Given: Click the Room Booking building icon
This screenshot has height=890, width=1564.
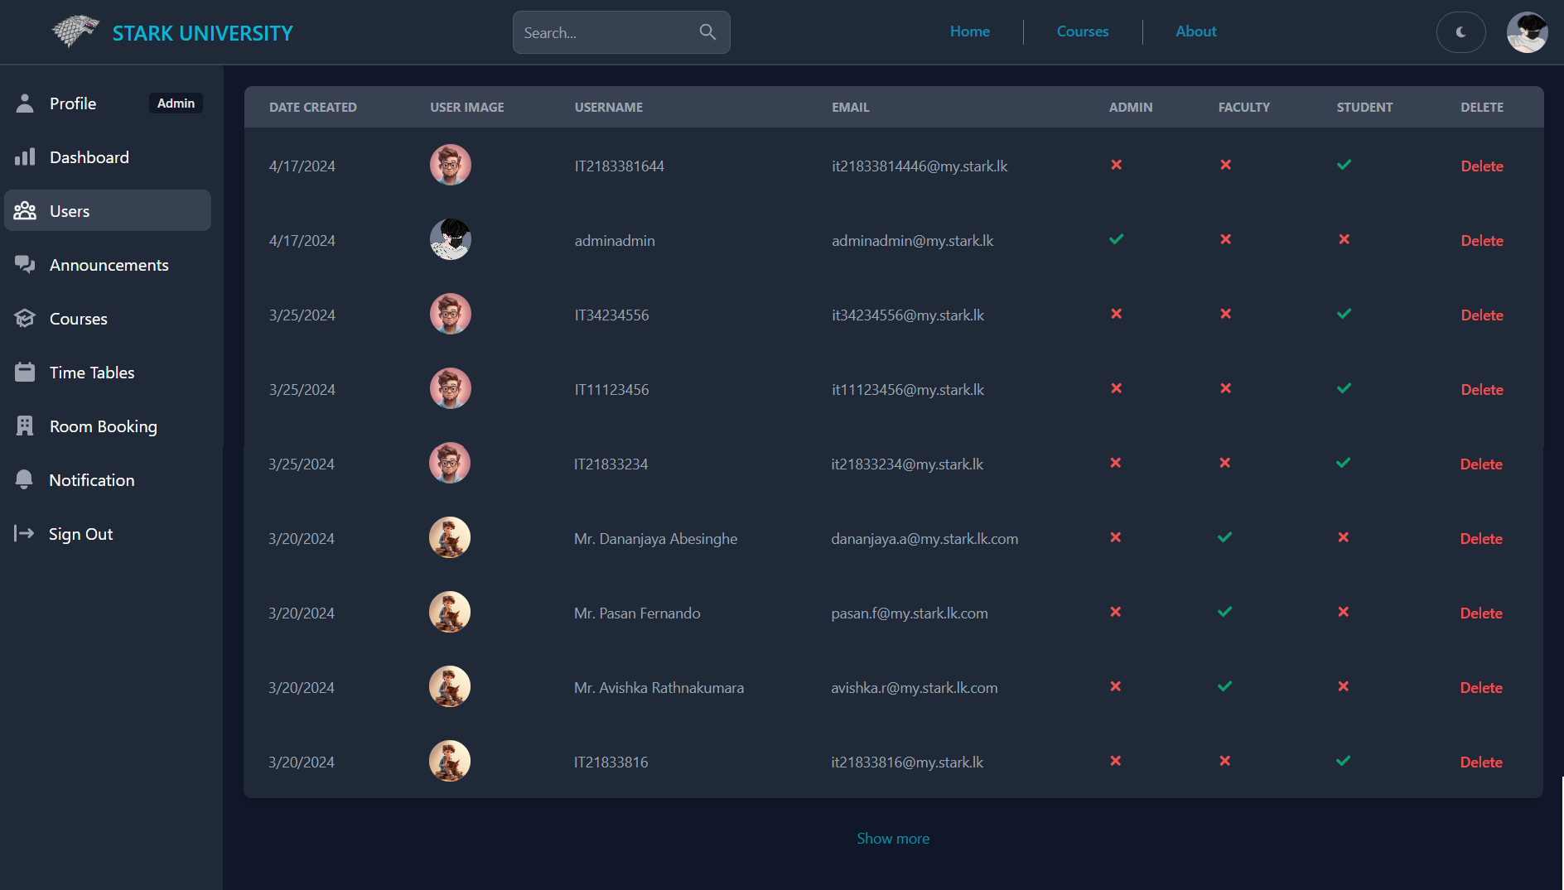Looking at the screenshot, I should click(25, 426).
